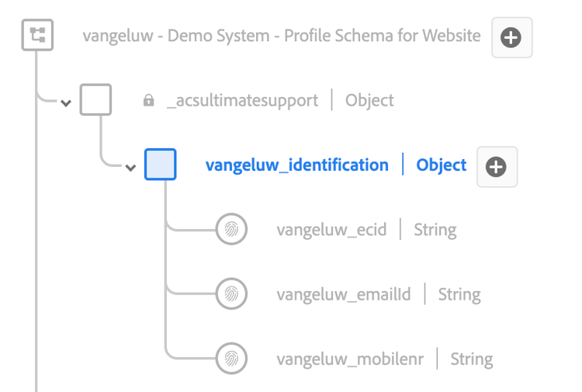Tick the _acsultimatesupport object square box
Screen dimensions: 582x392
[x=96, y=100]
